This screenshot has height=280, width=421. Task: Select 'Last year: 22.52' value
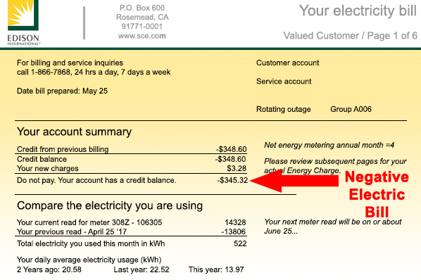pos(142,269)
